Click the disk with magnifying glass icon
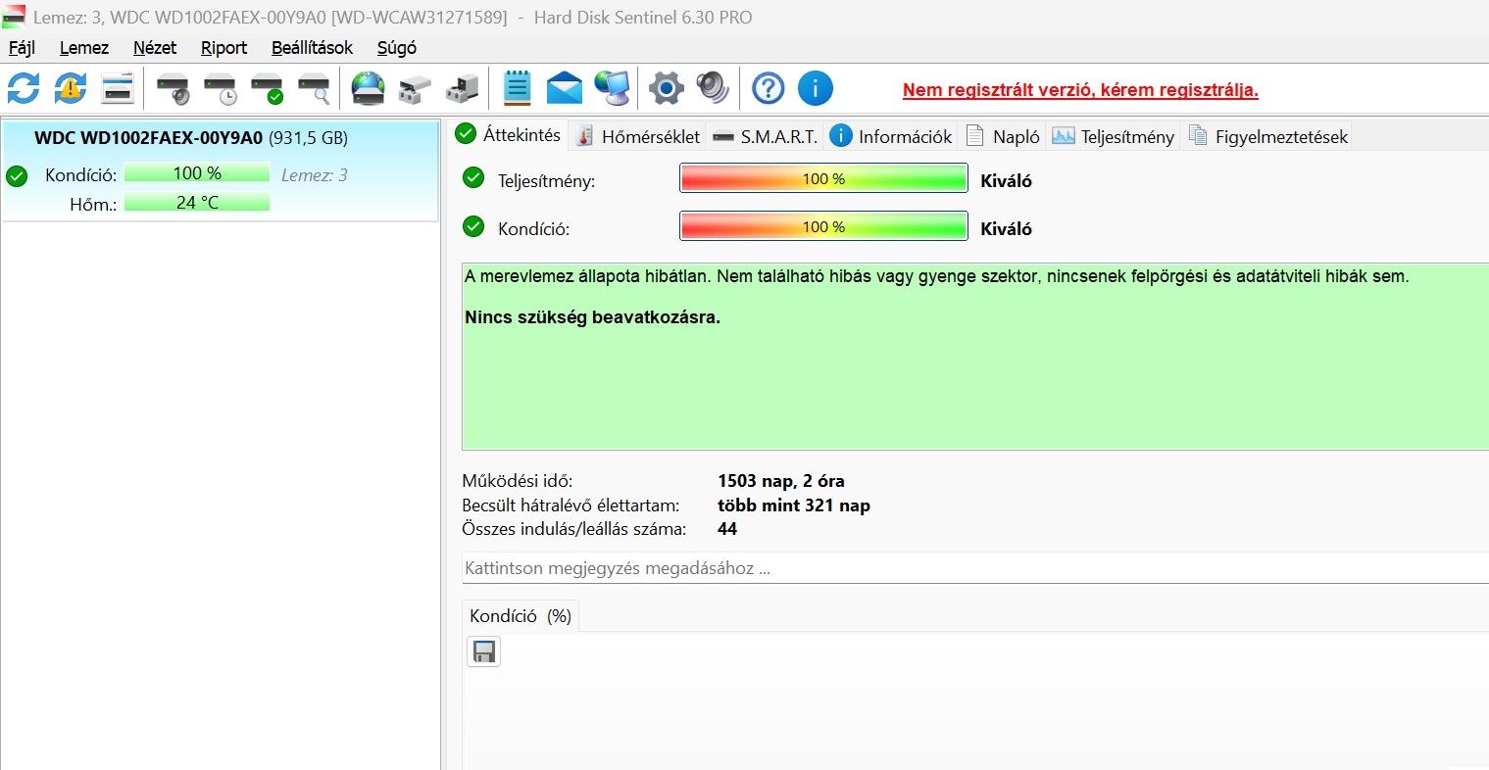1489x770 pixels. (315, 88)
